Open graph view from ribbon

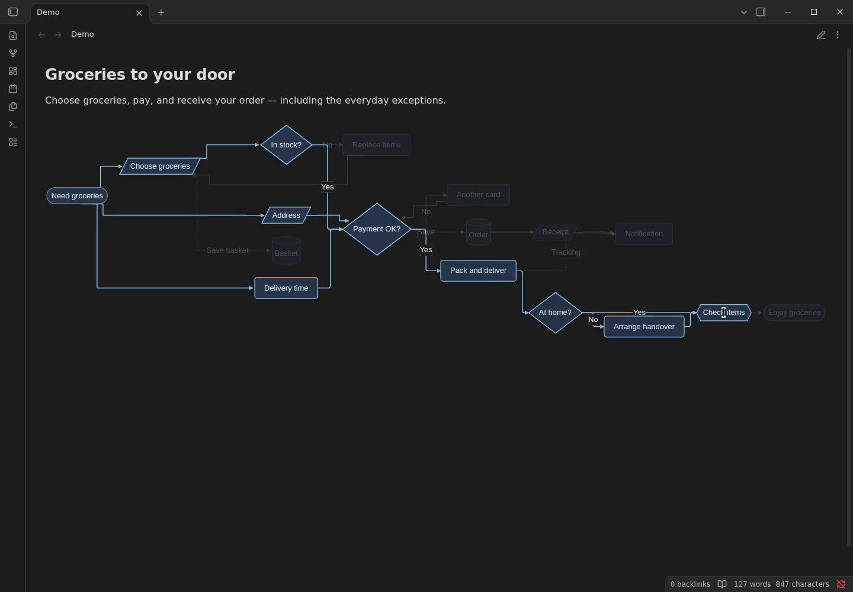point(13,53)
